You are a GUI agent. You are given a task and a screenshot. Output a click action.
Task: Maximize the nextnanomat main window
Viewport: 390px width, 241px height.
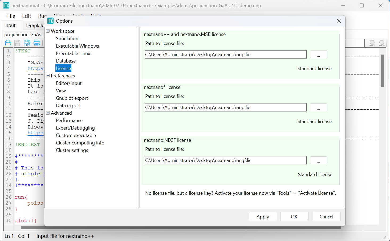pyautogui.click(x=361, y=5)
